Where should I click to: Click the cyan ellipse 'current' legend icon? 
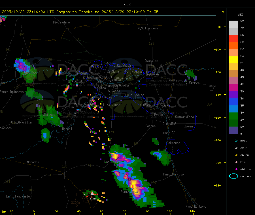(233, 176)
